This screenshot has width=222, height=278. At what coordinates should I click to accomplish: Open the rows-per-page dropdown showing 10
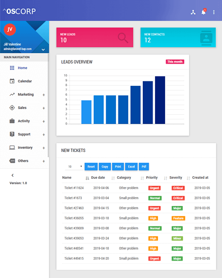pyautogui.click(x=74, y=166)
